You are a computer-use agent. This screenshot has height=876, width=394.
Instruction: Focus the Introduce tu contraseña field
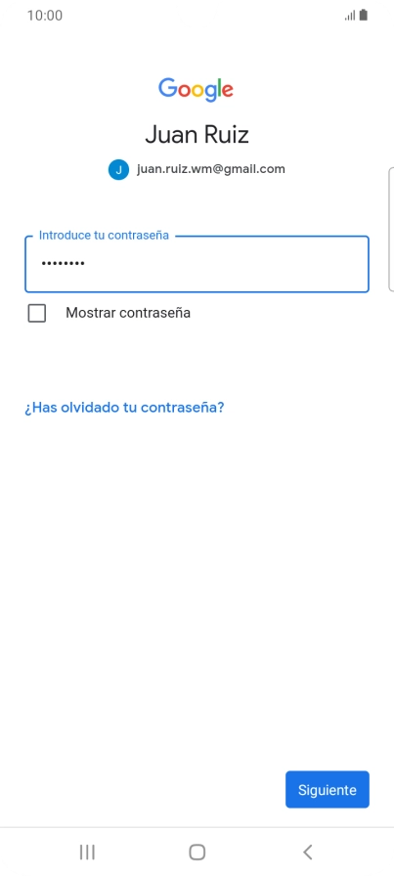[197, 264]
